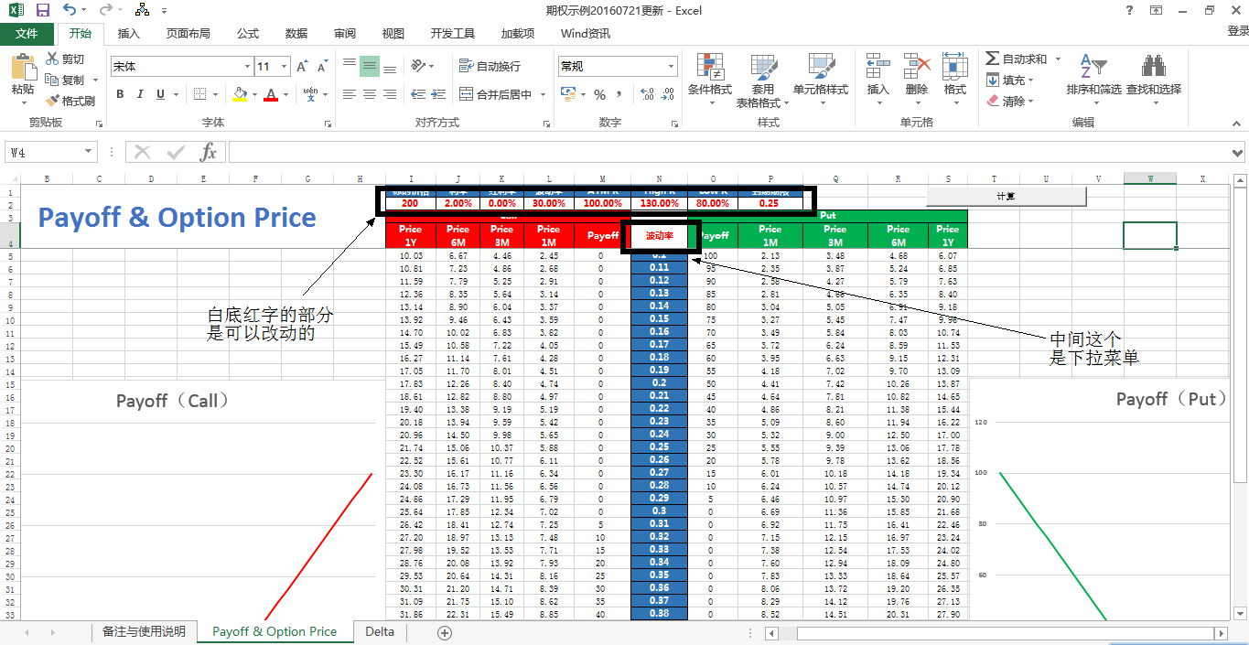Switch to the Wind资讯 ribbon tab
1249x645 pixels.
click(x=586, y=34)
